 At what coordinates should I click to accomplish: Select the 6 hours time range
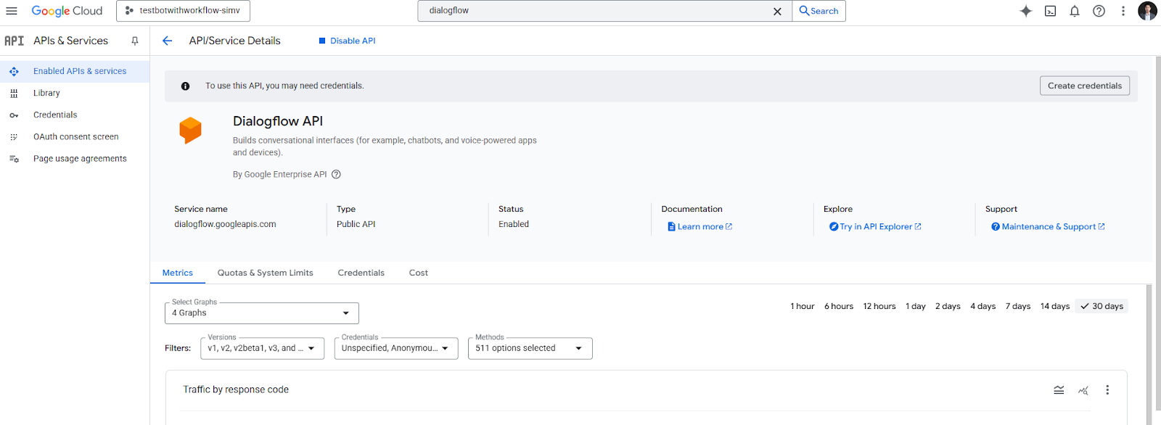tap(839, 306)
